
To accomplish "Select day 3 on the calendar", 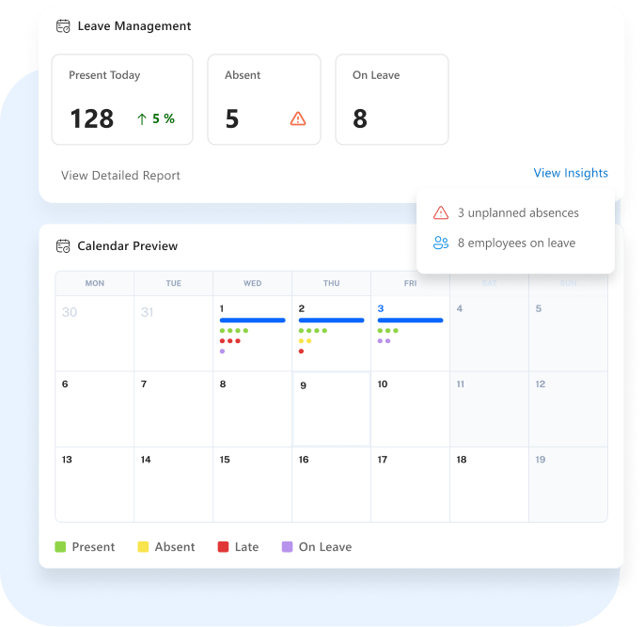I will (x=410, y=334).
